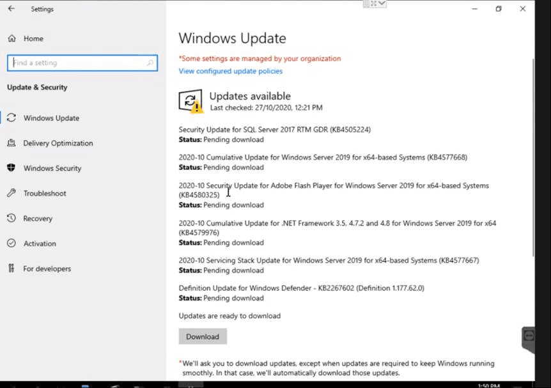The width and height of the screenshot is (551, 388).
Task: Click the Download button
Action: (x=203, y=336)
